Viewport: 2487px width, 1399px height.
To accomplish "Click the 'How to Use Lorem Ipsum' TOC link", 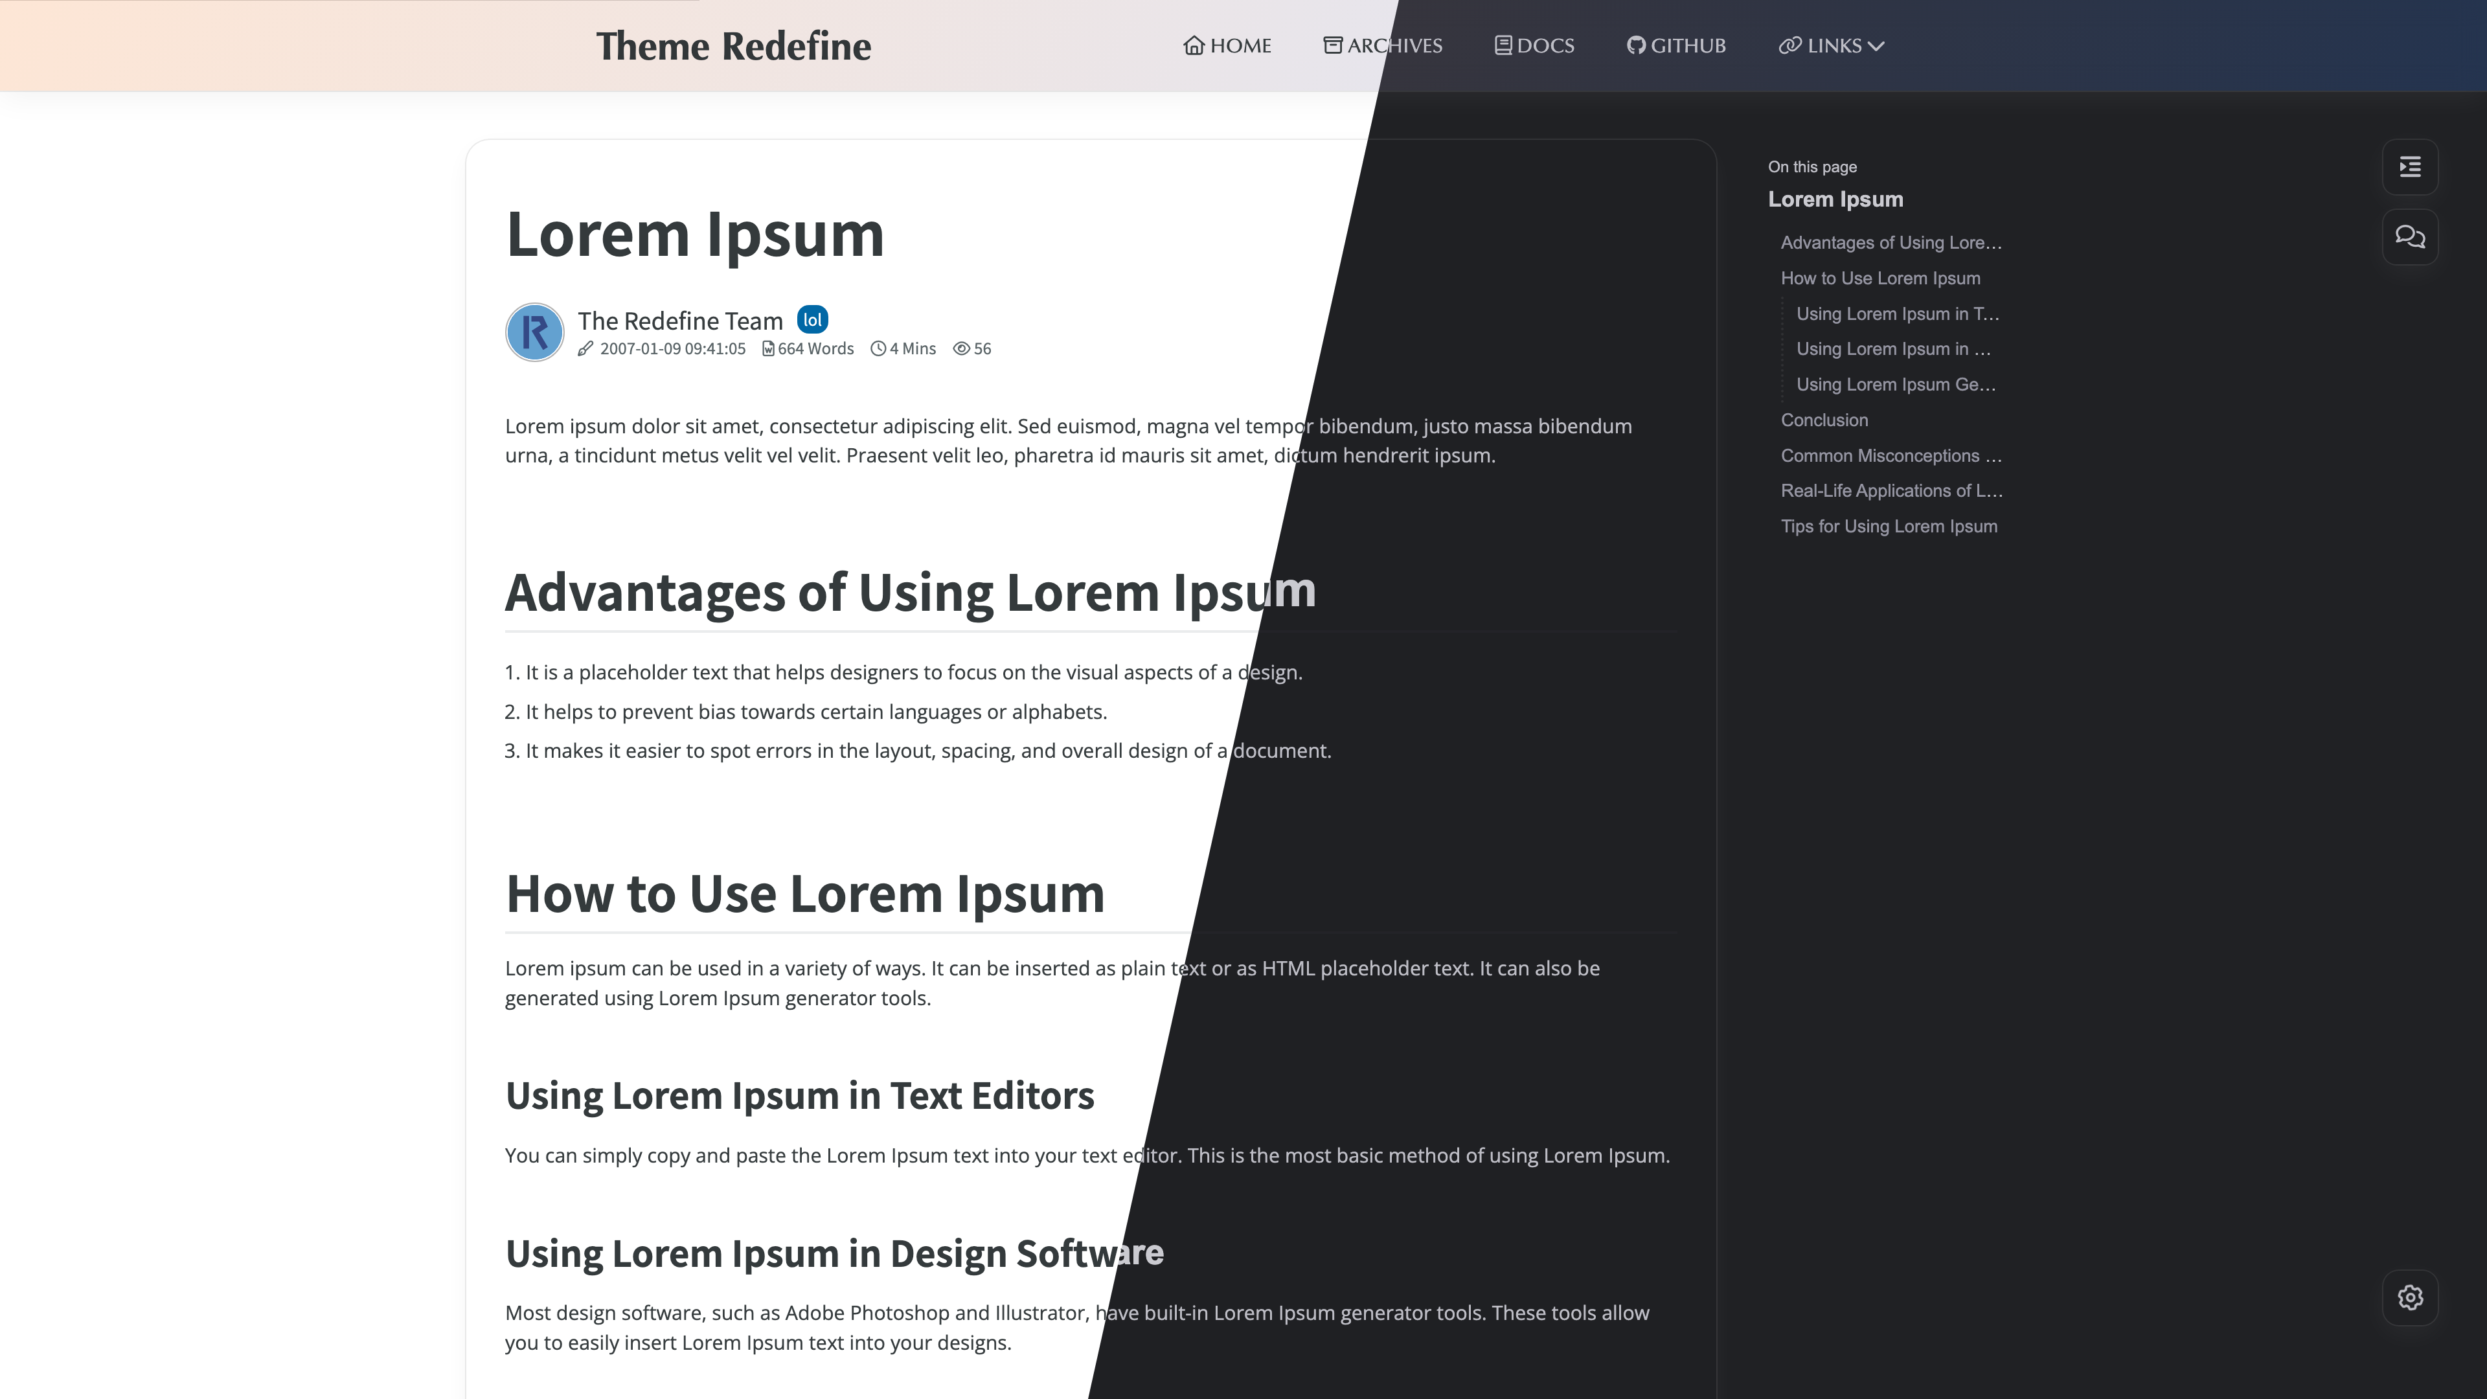I will point(1881,277).
